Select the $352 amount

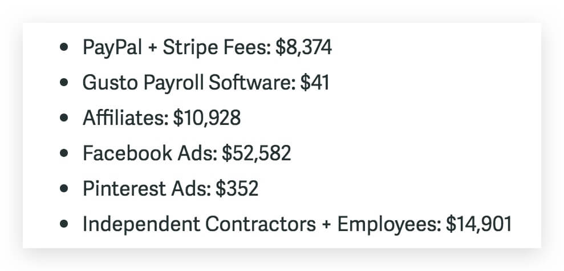(x=237, y=189)
